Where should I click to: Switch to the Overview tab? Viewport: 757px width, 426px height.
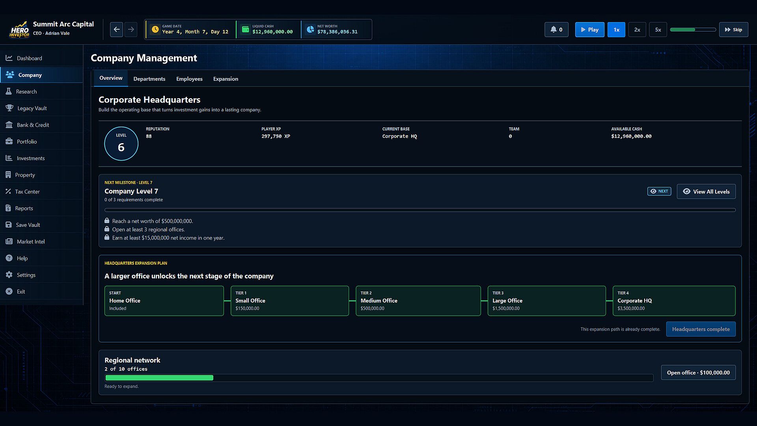pos(111,78)
